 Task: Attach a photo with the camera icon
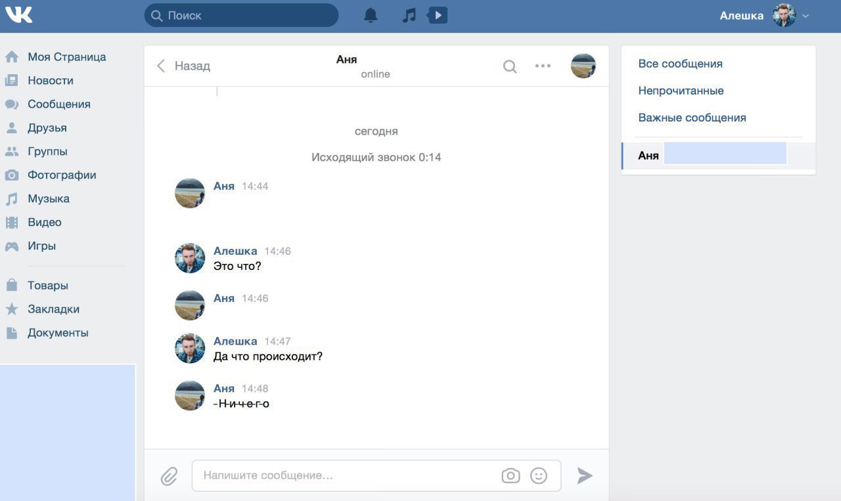coord(511,475)
